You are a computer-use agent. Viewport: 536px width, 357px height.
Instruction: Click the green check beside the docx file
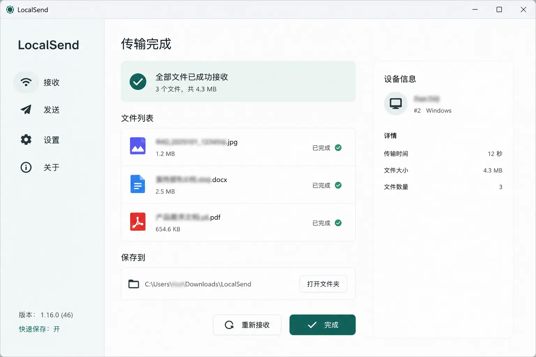[x=338, y=185]
